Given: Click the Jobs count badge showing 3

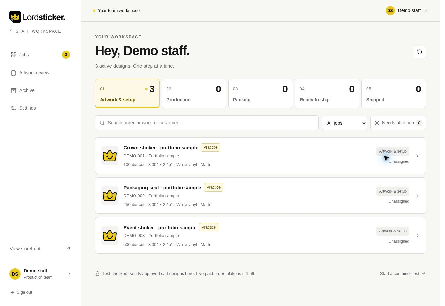Looking at the screenshot, I should [x=66, y=55].
